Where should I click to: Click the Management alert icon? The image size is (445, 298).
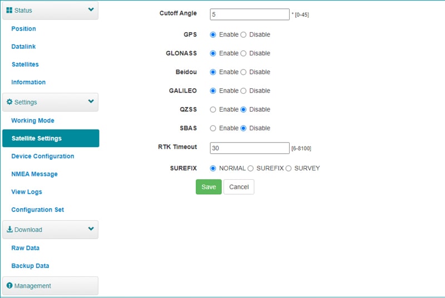coord(9,286)
